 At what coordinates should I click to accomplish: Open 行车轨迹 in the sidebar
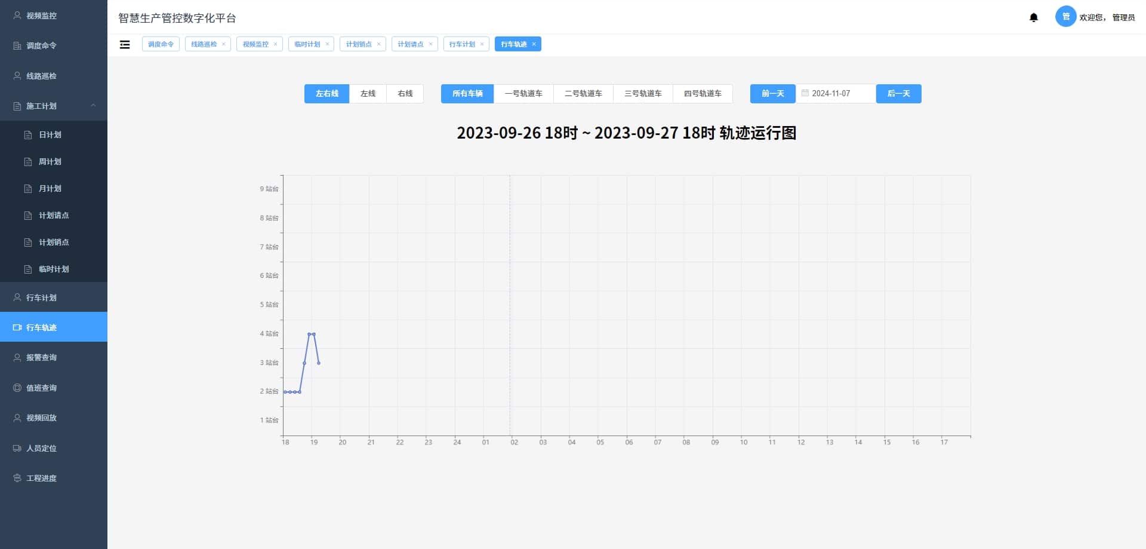54,327
